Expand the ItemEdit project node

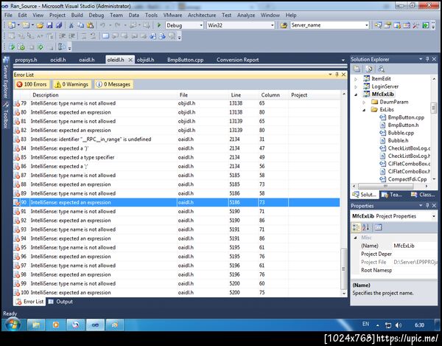coord(356,79)
